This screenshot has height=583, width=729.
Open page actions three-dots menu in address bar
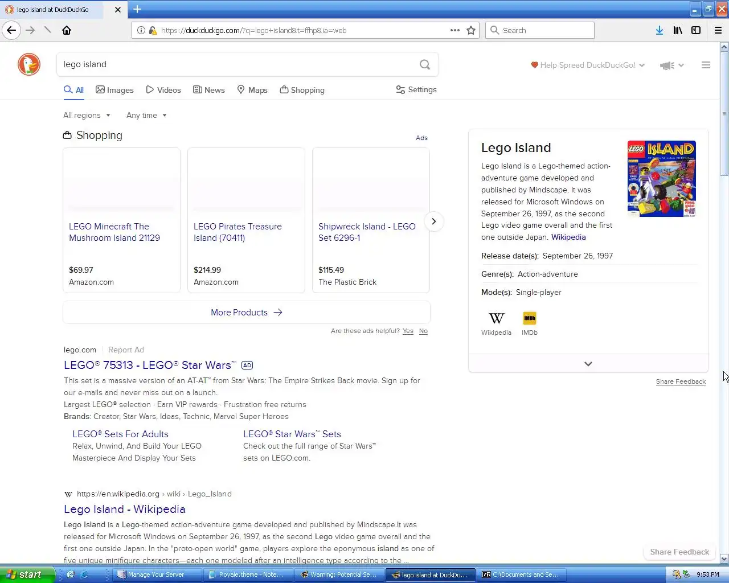click(x=455, y=30)
